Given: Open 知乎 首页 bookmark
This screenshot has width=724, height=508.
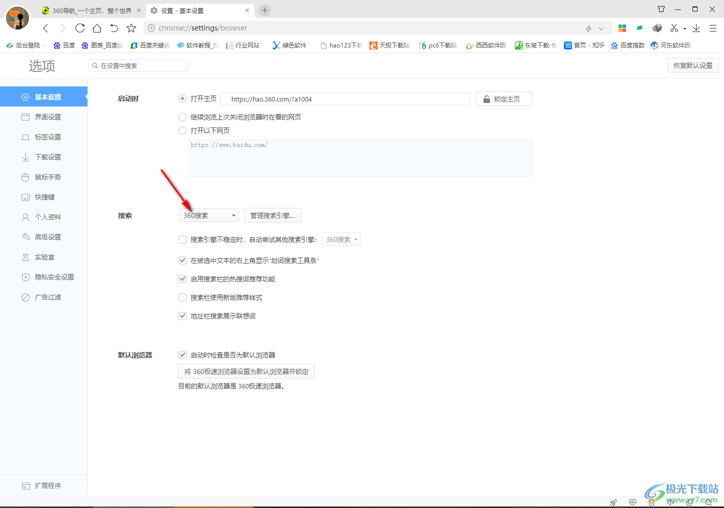Looking at the screenshot, I should point(584,45).
